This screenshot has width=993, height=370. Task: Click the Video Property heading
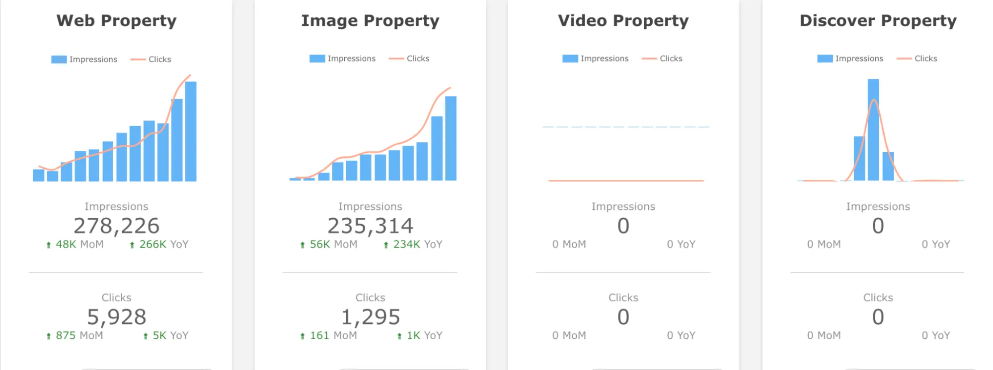(x=623, y=21)
